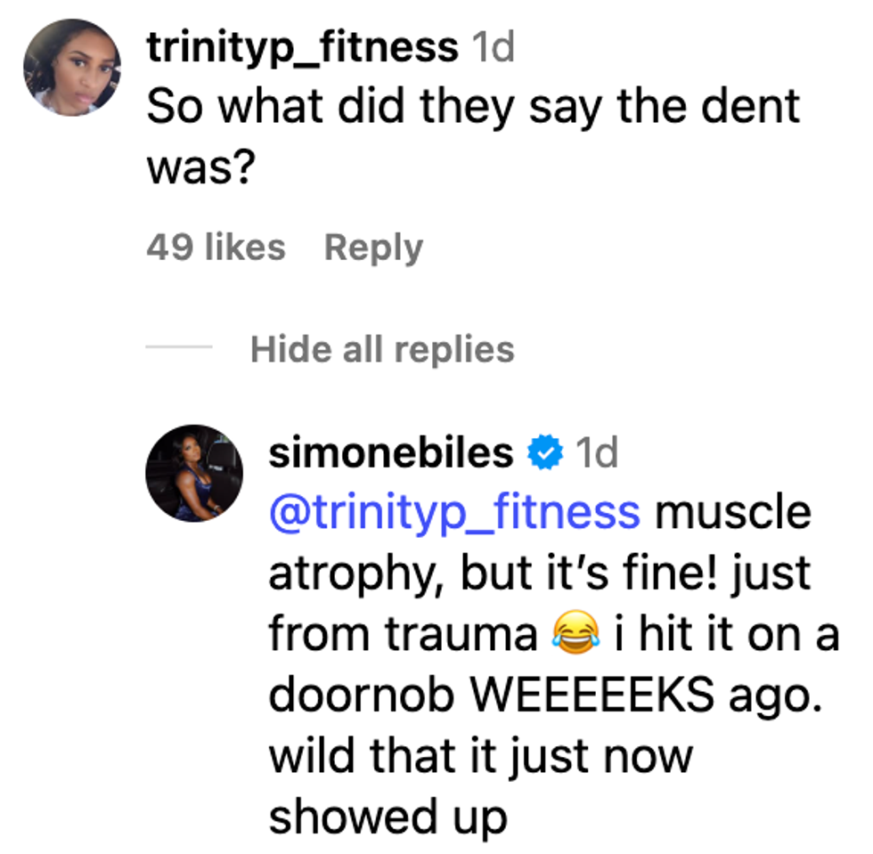This screenshot has width=873, height=854.
Task: Click the word 'was?' in the first comment
Action: [x=196, y=166]
